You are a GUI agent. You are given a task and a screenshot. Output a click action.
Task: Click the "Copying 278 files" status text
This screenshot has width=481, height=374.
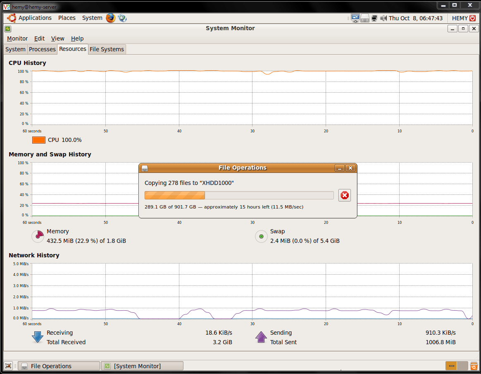[189, 183]
